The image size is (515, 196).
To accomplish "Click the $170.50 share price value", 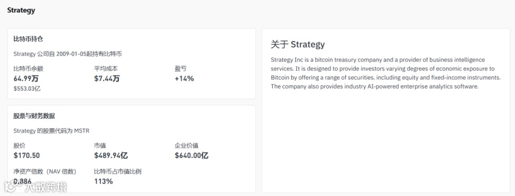I will click(27, 155).
